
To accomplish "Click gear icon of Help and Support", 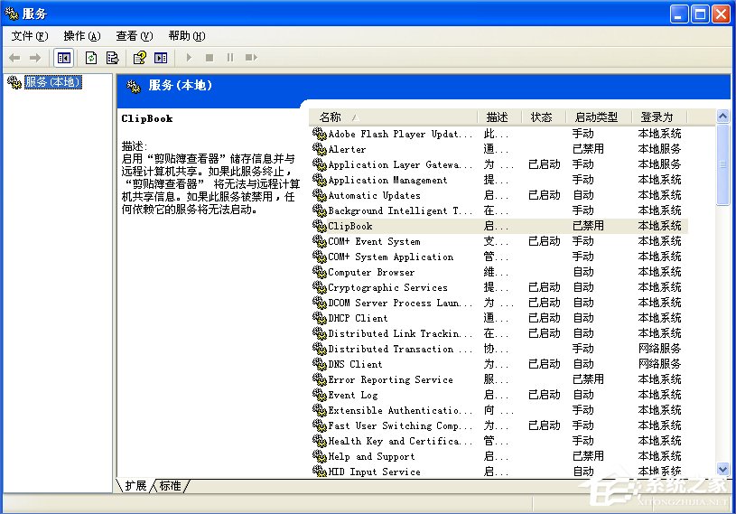I will (x=319, y=456).
